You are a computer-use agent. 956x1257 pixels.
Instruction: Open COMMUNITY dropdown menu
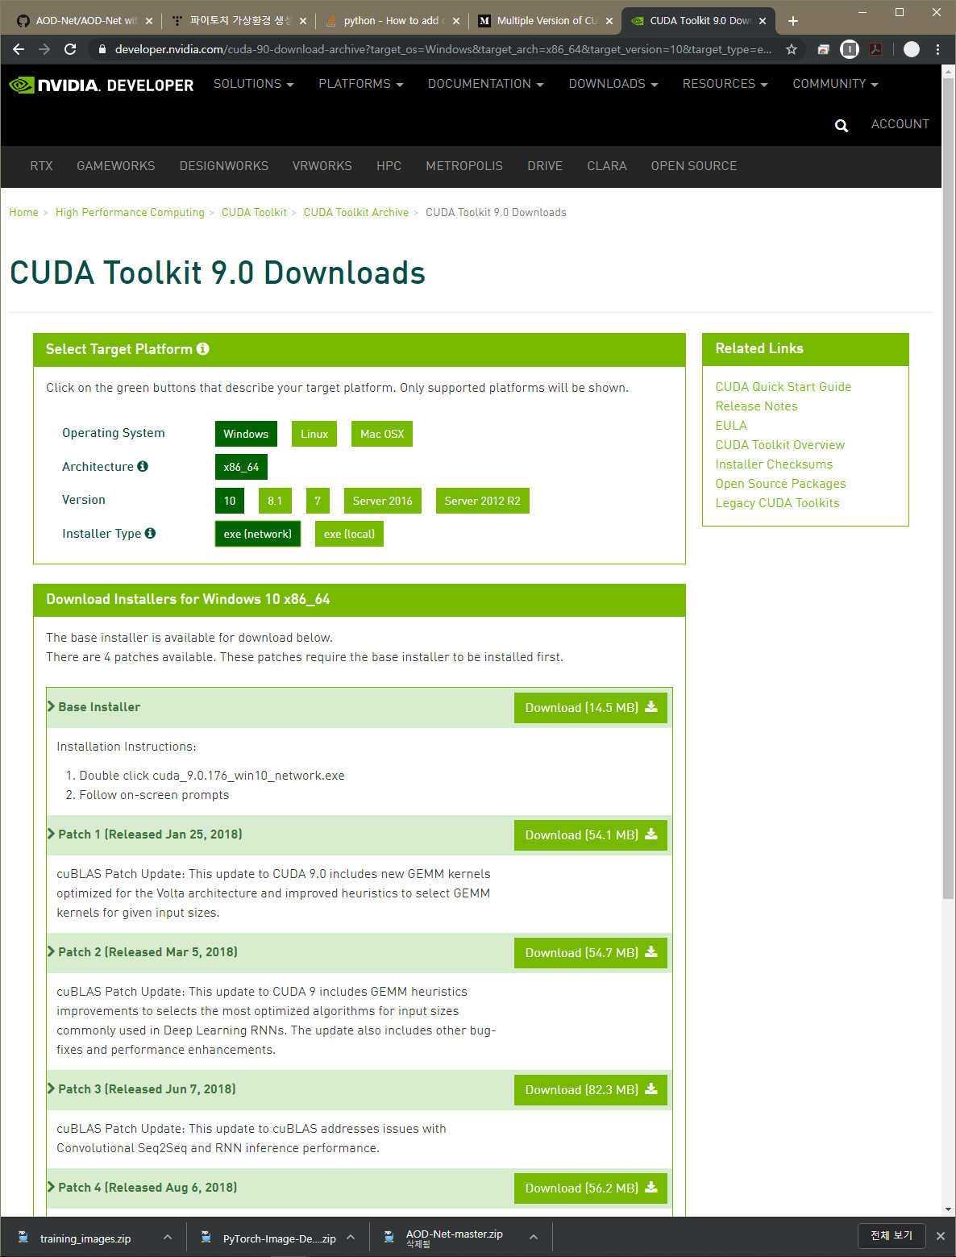[835, 84]
